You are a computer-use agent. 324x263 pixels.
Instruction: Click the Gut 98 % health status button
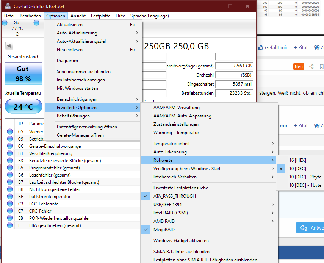tap(23, 74)
